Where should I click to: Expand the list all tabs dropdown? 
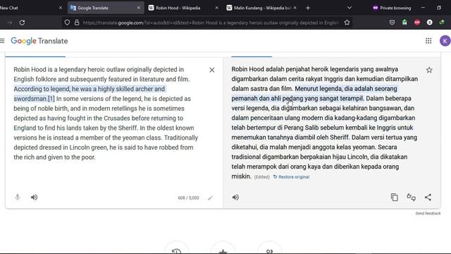click(350, 8)
